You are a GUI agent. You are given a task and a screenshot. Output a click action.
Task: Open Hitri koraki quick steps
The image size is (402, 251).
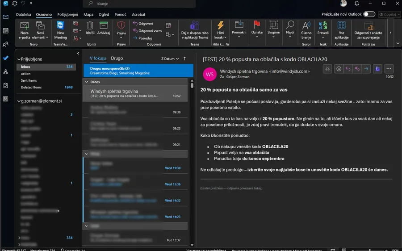coord(220,30)
